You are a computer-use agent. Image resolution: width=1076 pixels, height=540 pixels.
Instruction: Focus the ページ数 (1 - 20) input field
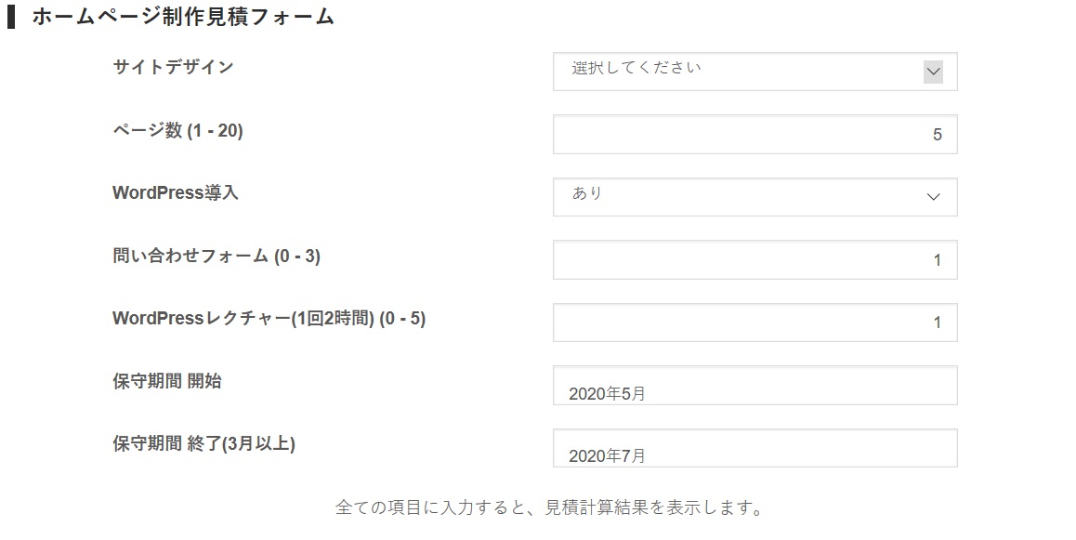[755, 135]
